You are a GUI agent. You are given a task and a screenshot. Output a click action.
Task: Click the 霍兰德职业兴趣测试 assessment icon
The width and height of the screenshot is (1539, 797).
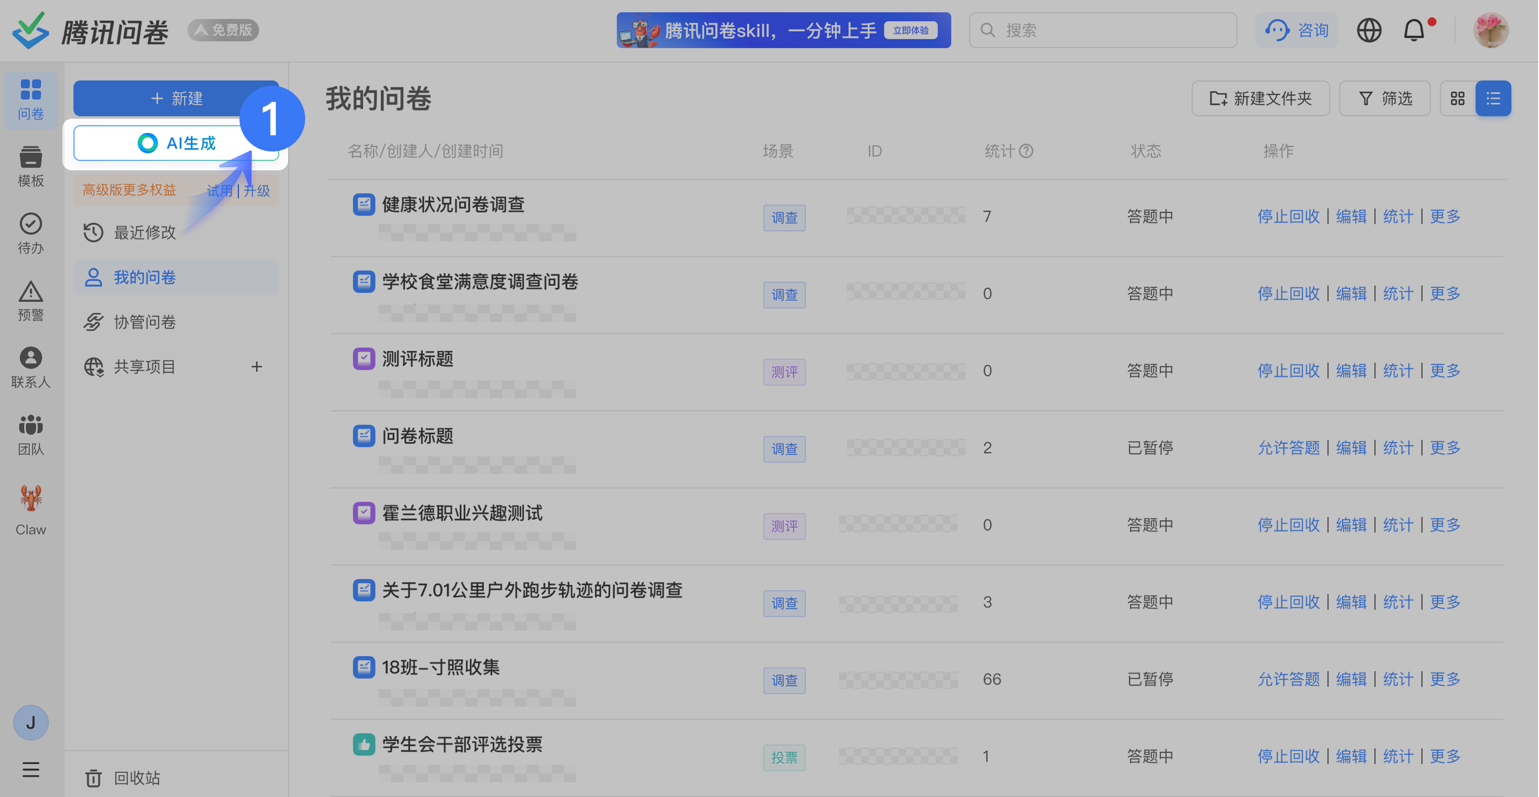click(x=363, y=513)
